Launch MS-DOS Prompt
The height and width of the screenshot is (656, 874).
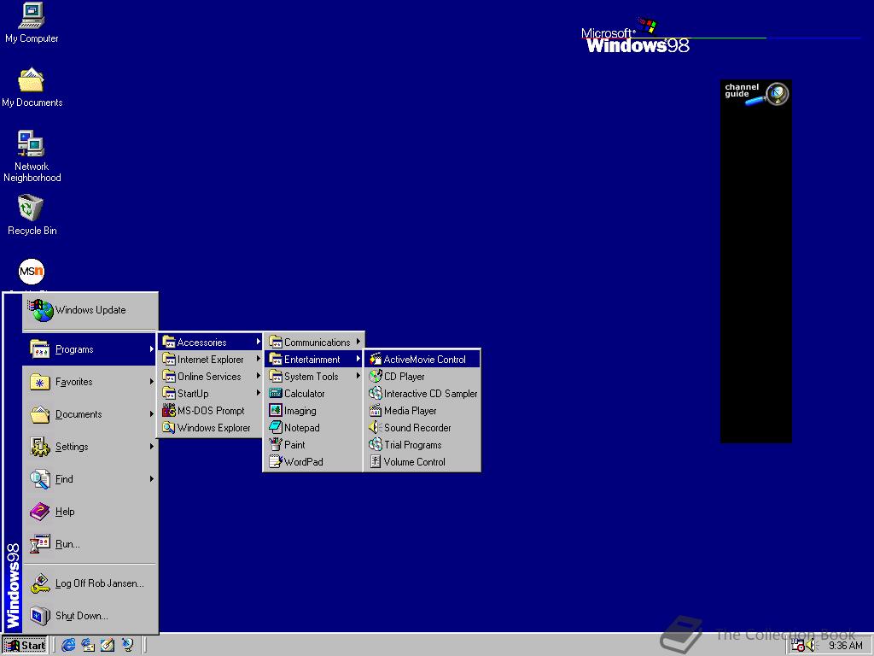click(211, 411)
